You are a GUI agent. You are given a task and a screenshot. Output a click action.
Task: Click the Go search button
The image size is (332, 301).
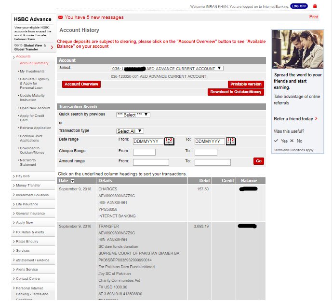[259, 161]
